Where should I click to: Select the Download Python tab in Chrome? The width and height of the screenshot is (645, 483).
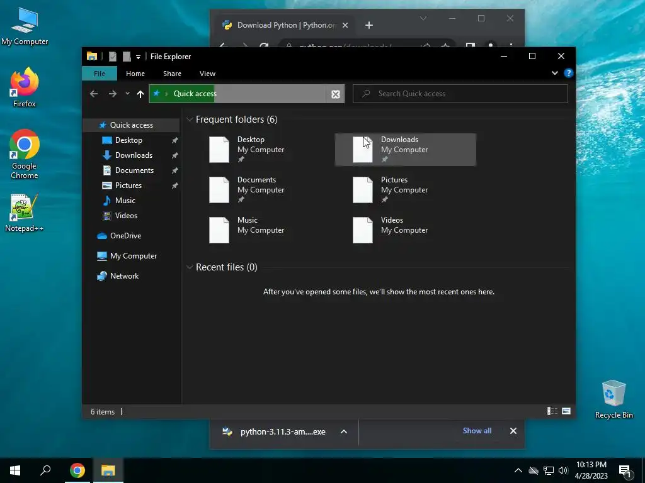click(x=284, y=25)
